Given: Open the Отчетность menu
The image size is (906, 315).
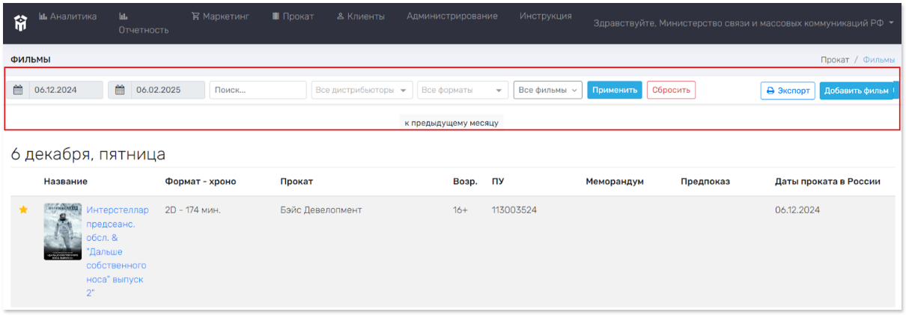Looking at the screenshot, I should pyautogui.click(x=143, y=23).
